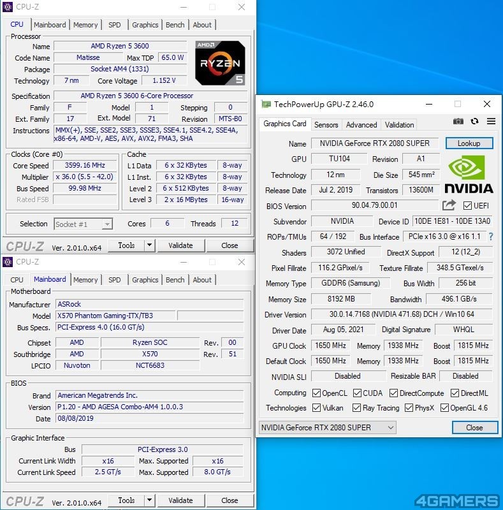503x510 pixels.
Task: Click Close button in lower CPU-Z
Action: click(x=230, y=500)
